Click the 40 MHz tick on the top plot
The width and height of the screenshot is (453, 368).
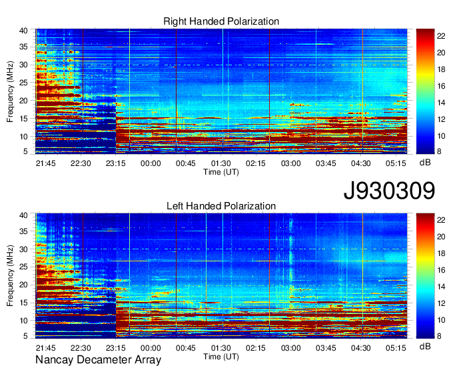[23, 31]
